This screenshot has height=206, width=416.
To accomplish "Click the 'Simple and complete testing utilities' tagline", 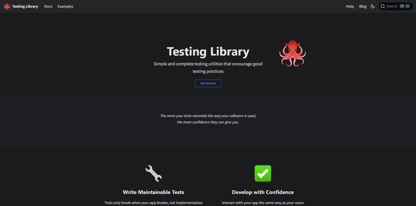I will click(208, 68).
